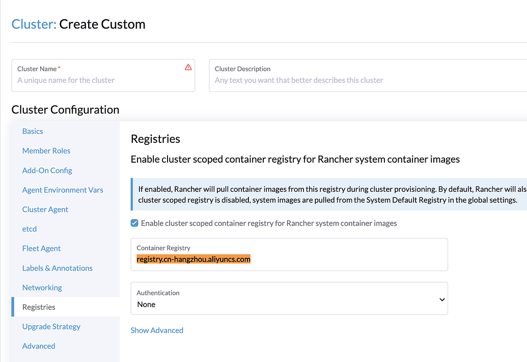Open the Cluster Agent tab
This screenshot has height=362, width=527.
(x=45, y=209)
